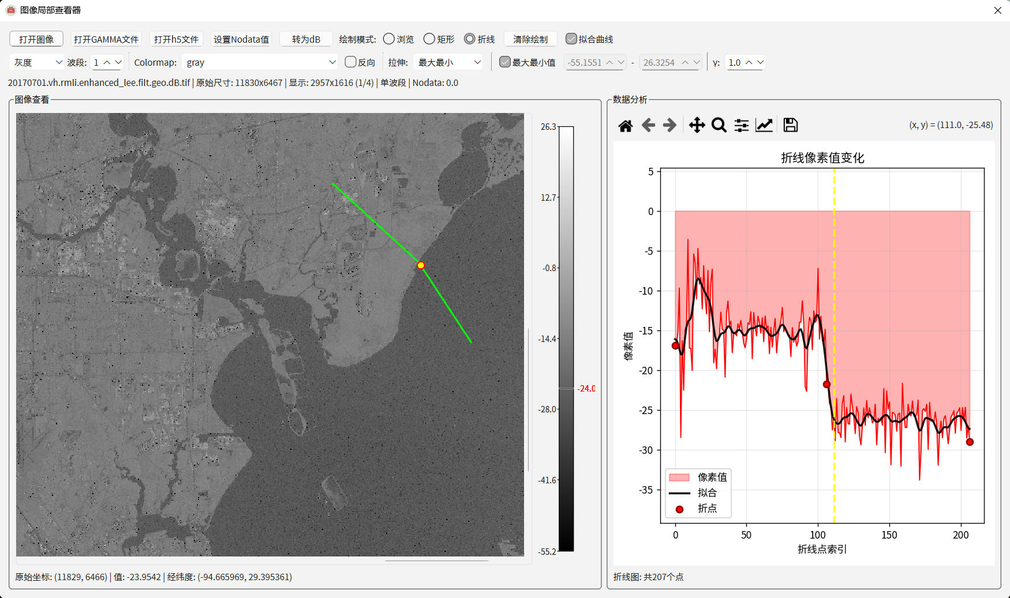Select the 浏览 drawing mode radio button

click(x=389, y=39)
